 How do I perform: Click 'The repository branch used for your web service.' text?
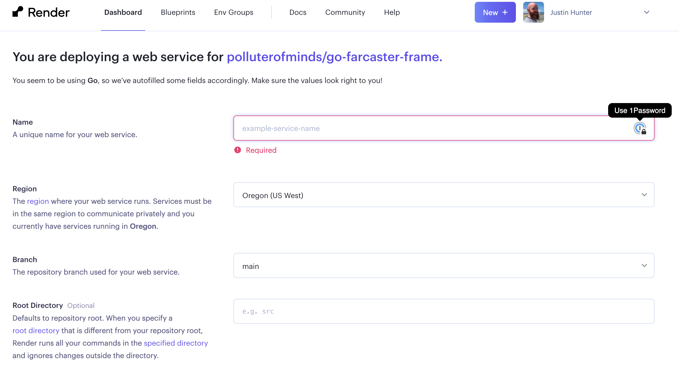click(96, 272)
